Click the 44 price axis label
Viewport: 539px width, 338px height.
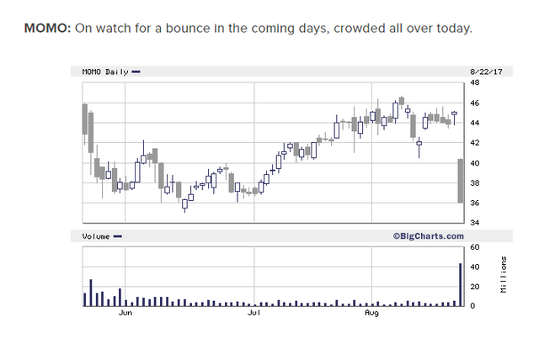tap(475, 123)
